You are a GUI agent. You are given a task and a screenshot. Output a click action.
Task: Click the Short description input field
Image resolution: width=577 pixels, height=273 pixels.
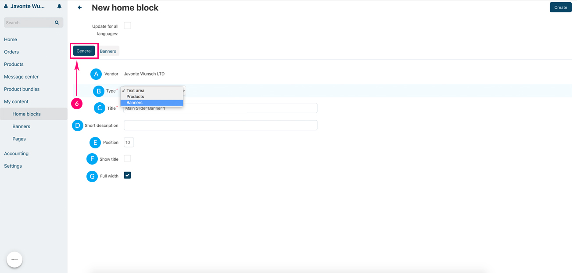click(220, 126)
